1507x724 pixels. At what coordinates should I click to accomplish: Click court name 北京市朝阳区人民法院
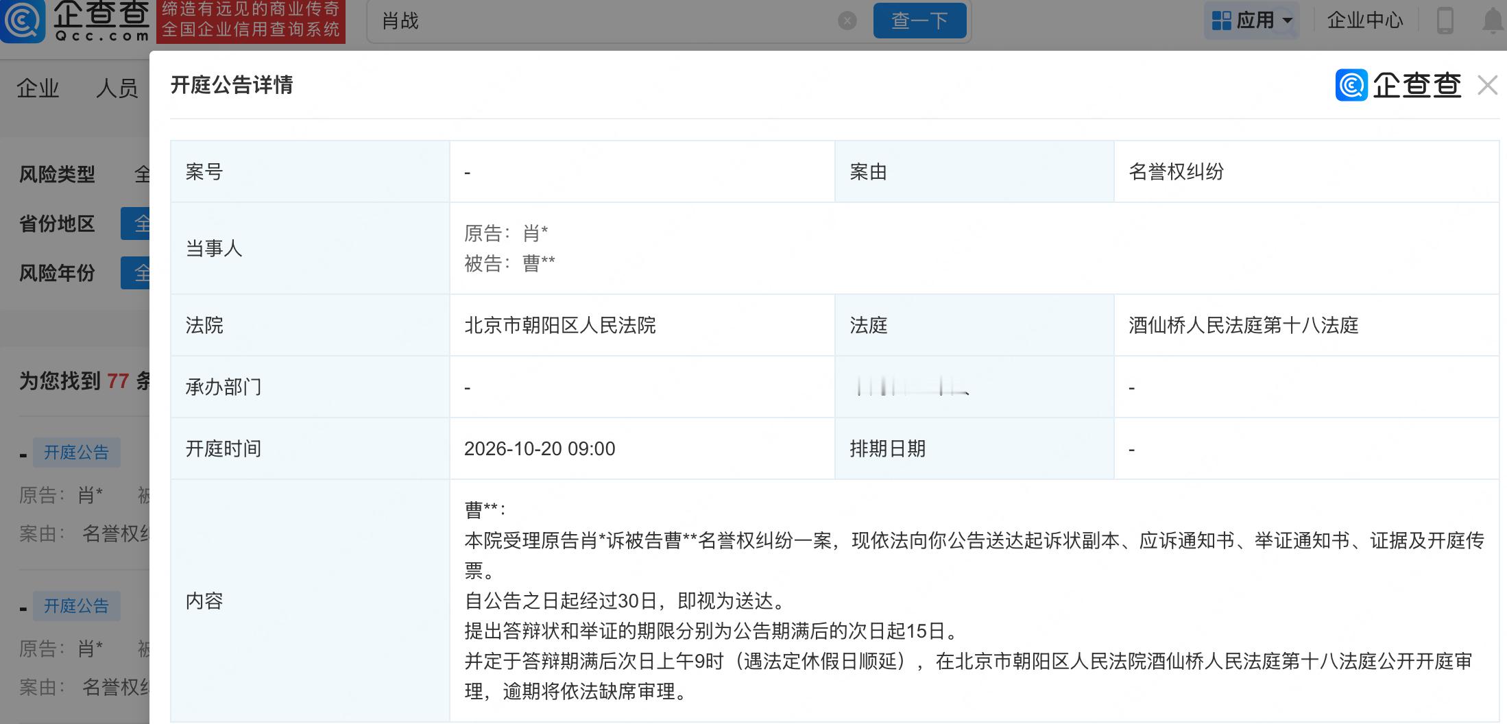tap(560, 325)
